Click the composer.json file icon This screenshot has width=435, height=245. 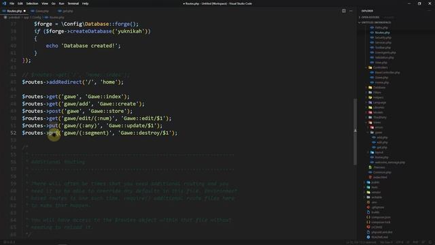click(368, 218)
